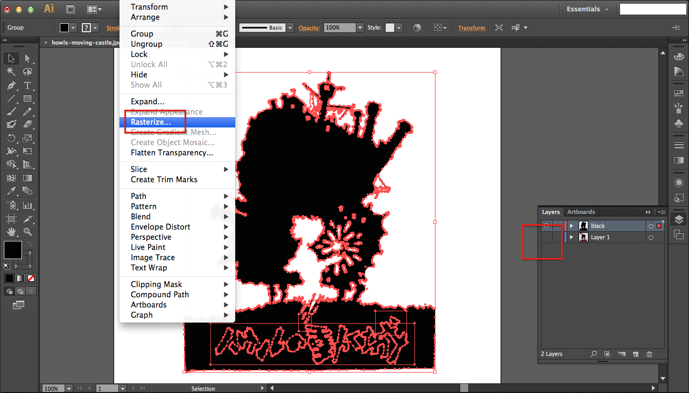
Task: Select the Direct Selection tool
Action: [27, 59]
